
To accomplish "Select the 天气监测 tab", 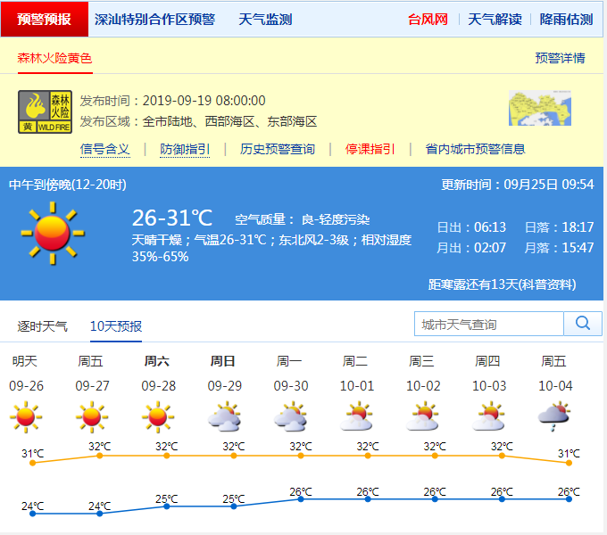I will click(265, 19).
